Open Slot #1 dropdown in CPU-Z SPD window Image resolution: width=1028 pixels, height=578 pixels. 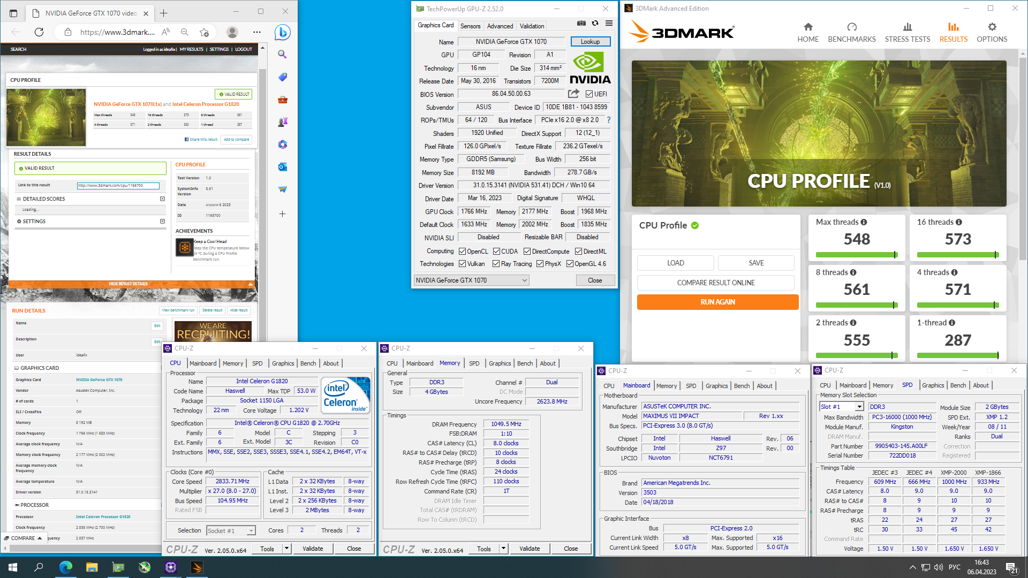[x=841, y=407]
